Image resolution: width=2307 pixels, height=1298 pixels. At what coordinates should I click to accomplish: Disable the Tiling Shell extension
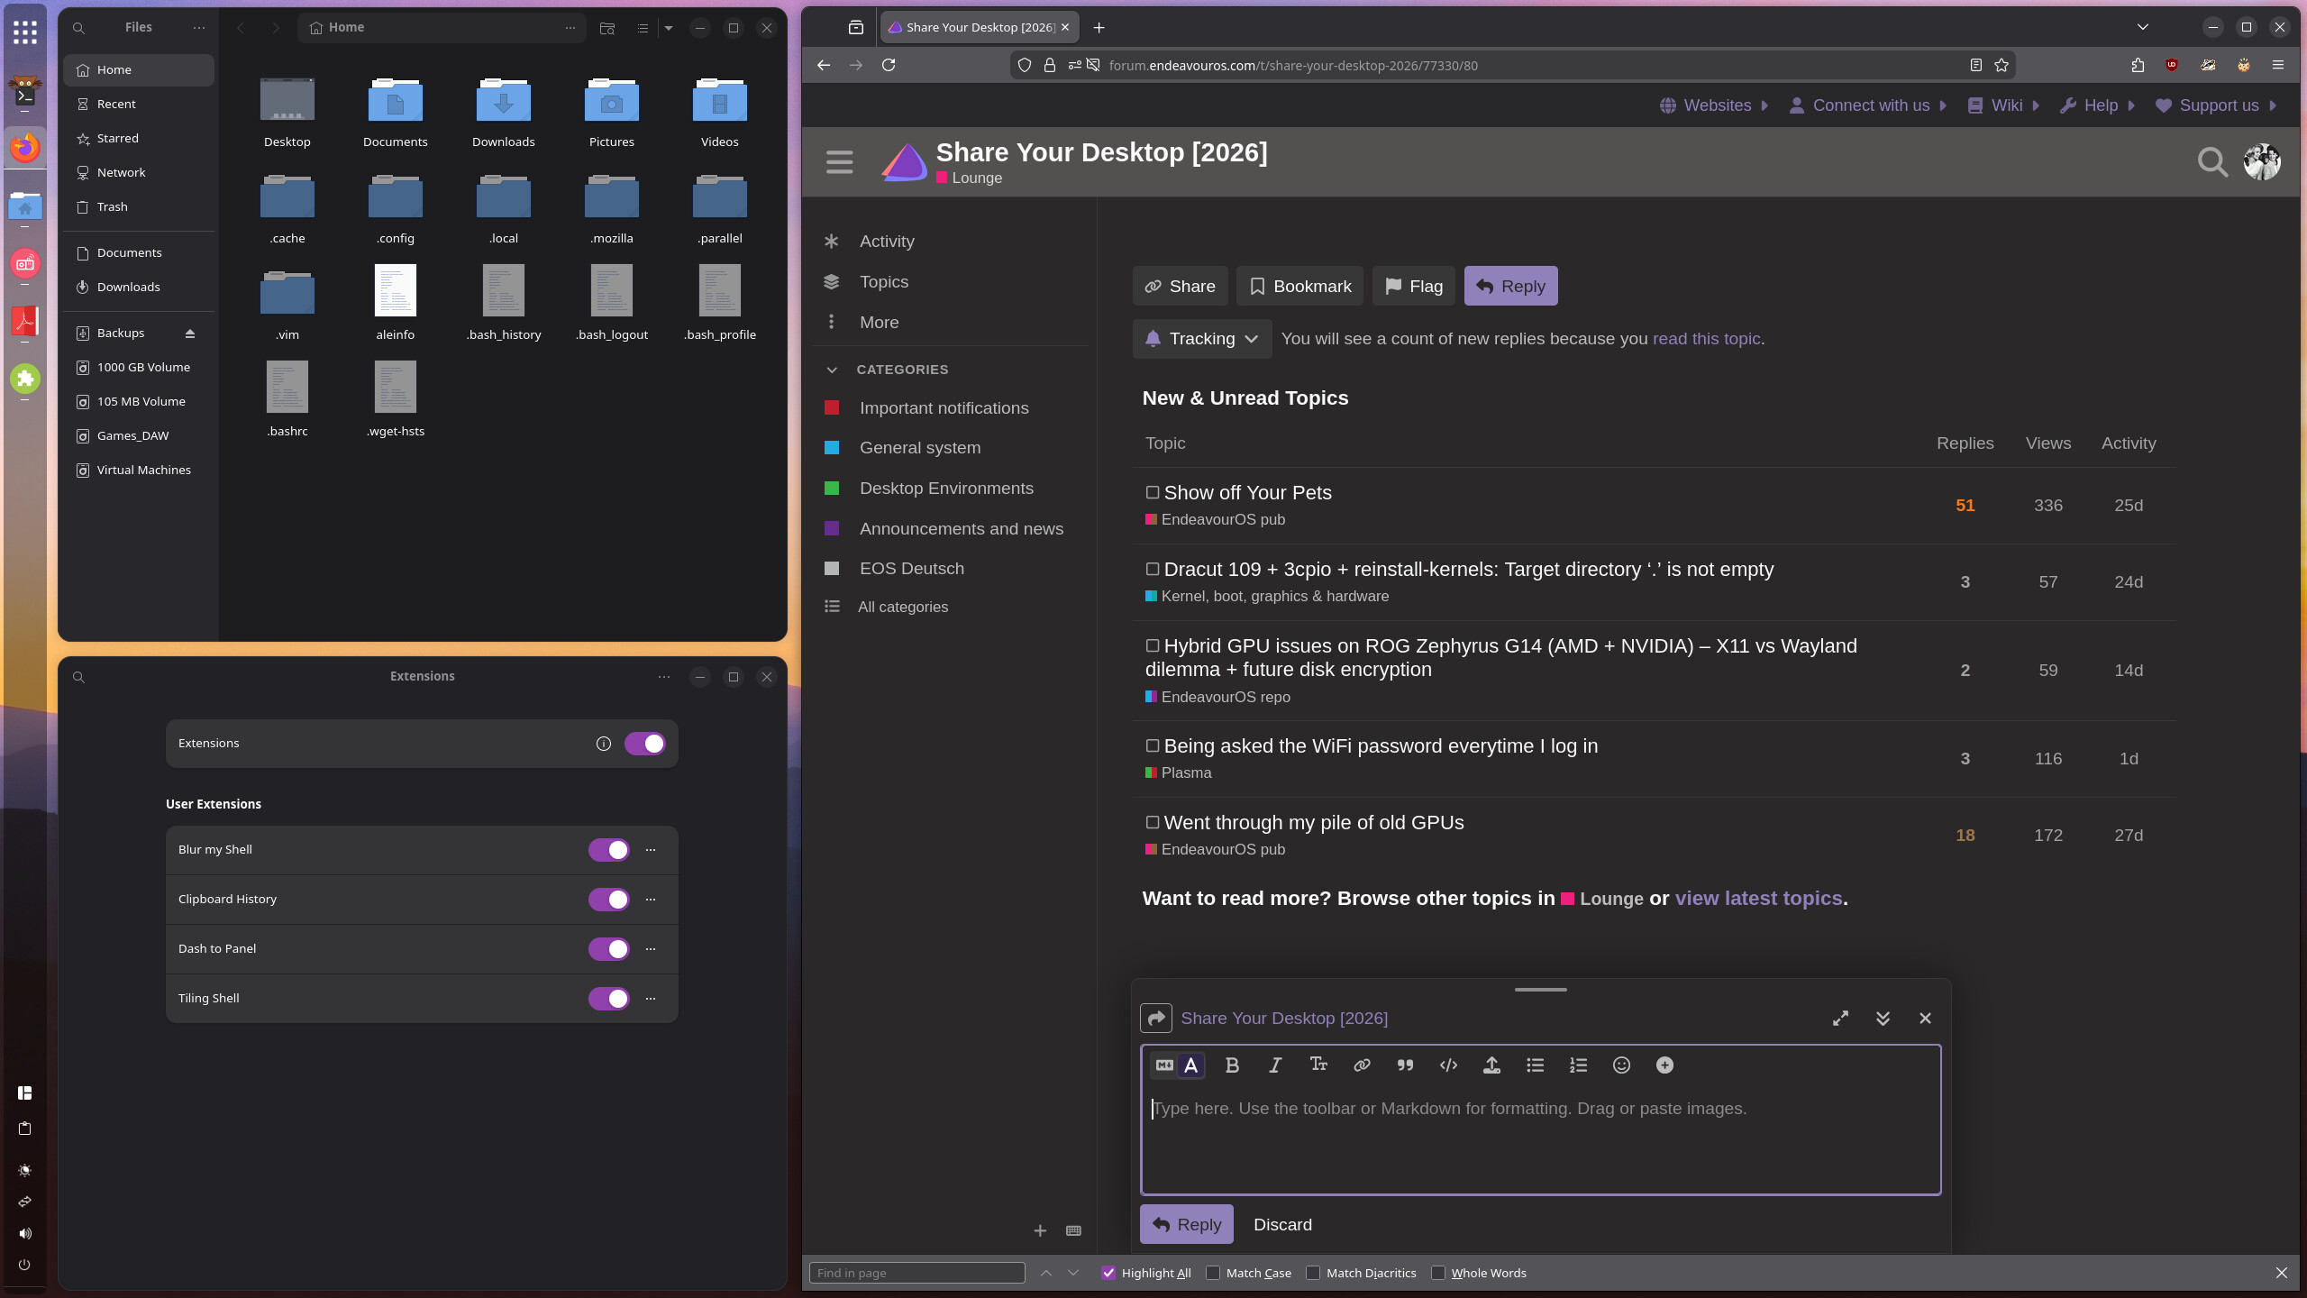pyautogui.click(x=609, y=999)
